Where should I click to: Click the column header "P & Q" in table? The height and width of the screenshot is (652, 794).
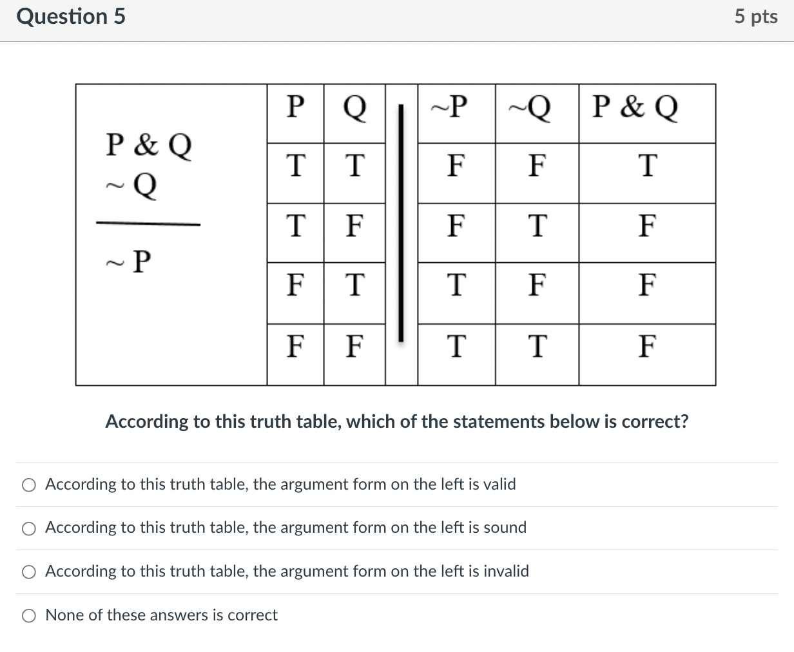tap(646, 108)
